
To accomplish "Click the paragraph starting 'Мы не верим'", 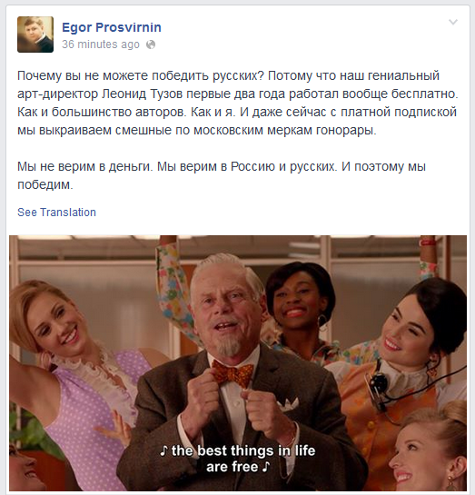I will click(x=222, y=175).
